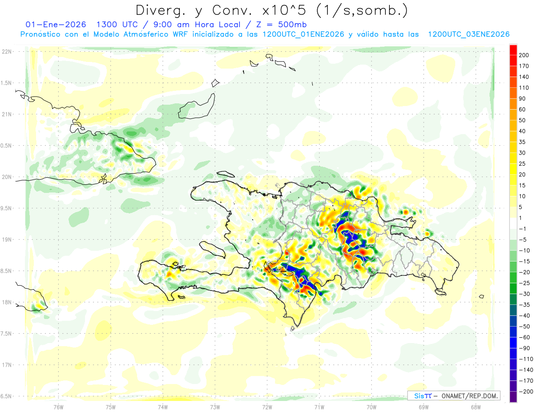Click the 'ONAMET/REP.DOM.' credit label
Viewport: 534px width, 413px height.
[469, 396]
